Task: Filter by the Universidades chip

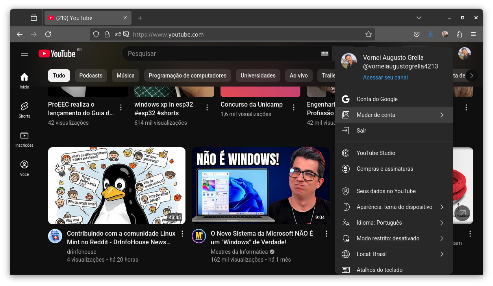Action: click(x=258, y=76)
